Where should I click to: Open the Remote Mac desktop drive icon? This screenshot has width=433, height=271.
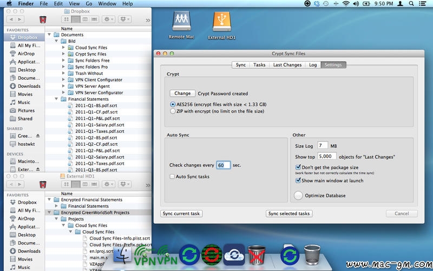(181, 21)
